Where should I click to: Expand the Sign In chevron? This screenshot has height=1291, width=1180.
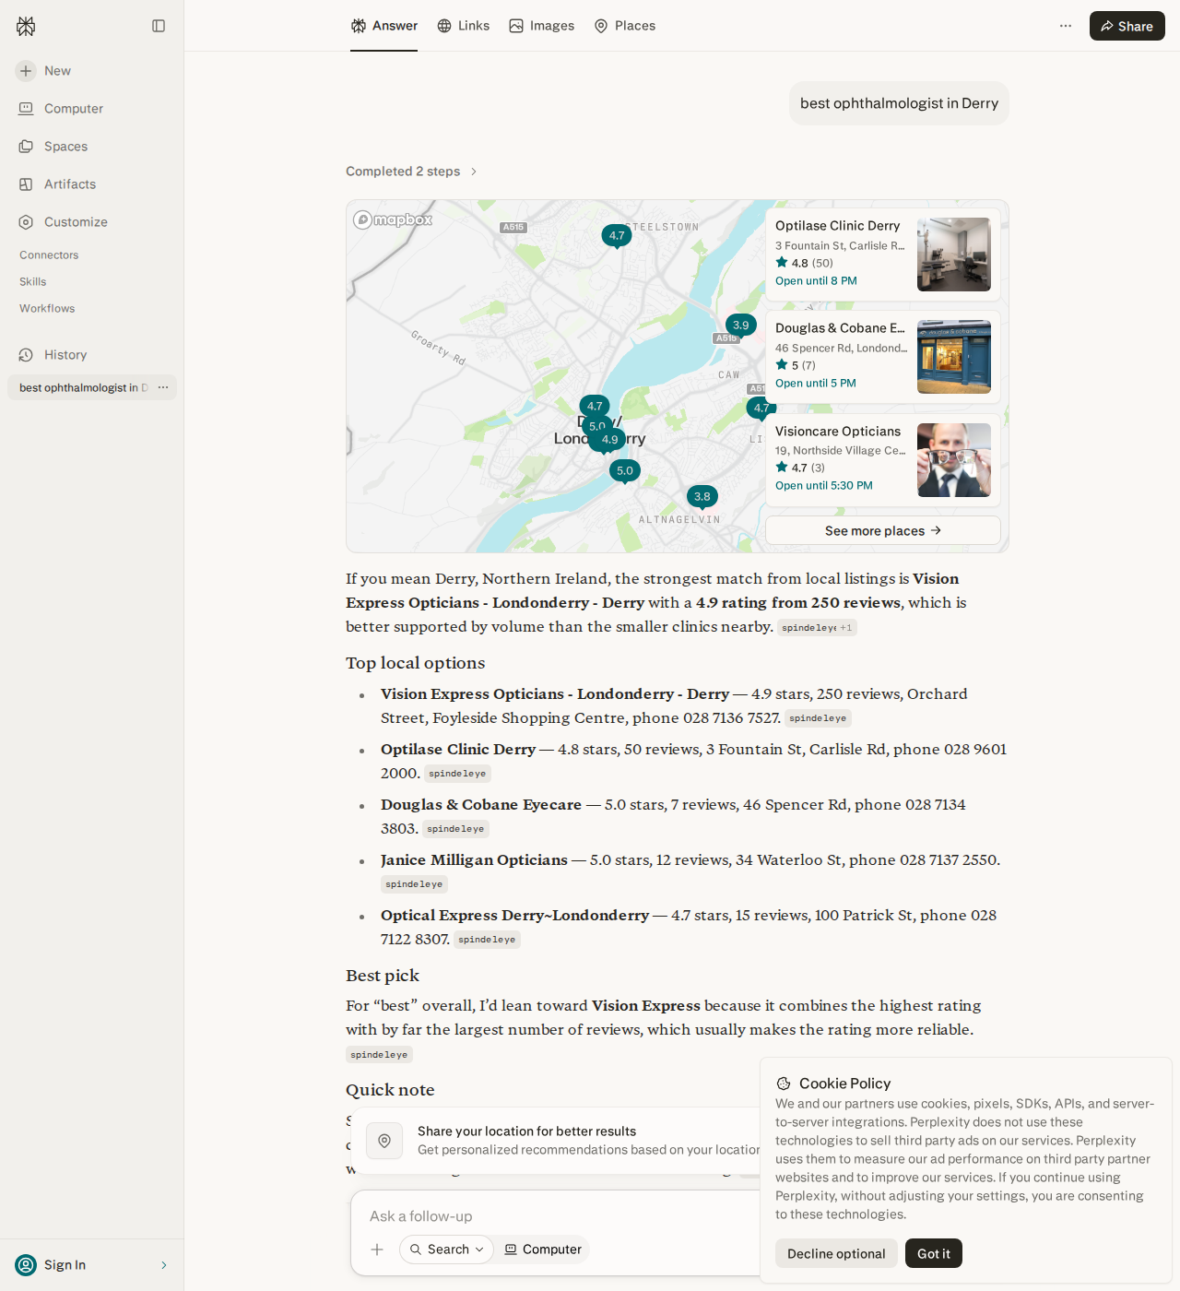coord(164,1265)
